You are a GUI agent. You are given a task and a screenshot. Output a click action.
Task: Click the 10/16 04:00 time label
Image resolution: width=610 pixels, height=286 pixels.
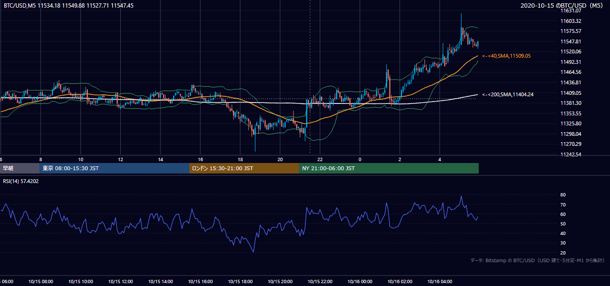click(440, 282)
